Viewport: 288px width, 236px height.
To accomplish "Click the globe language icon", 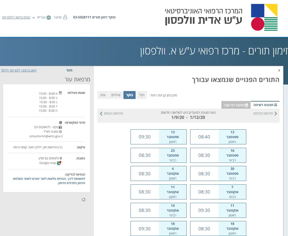I will (x=49, y=18).
